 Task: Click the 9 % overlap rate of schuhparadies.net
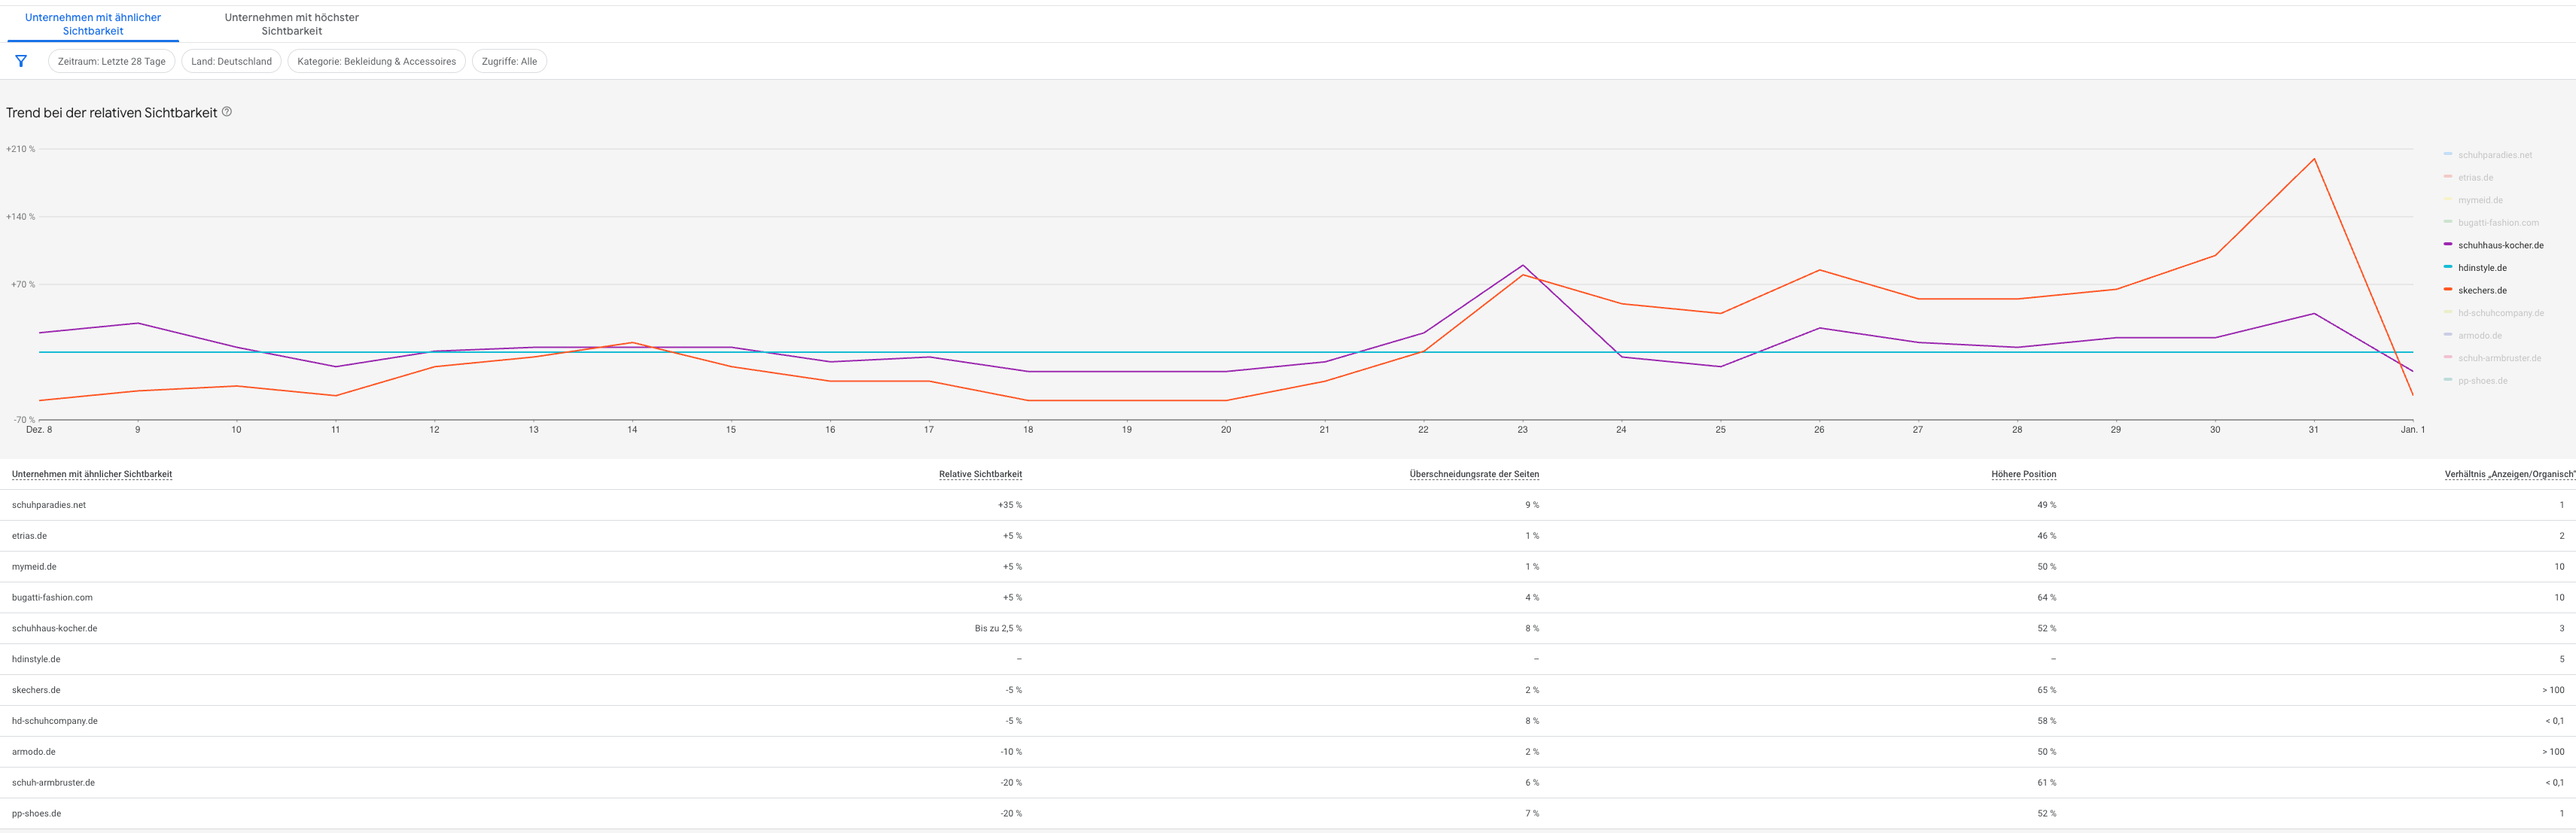coord(1532,505)
